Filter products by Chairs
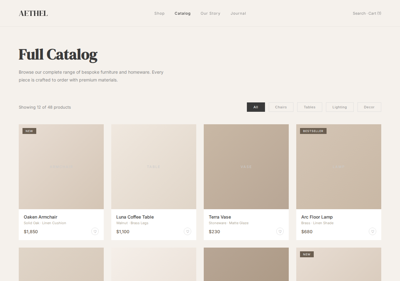This screenshot has height=281, width=400. (281, 107)
